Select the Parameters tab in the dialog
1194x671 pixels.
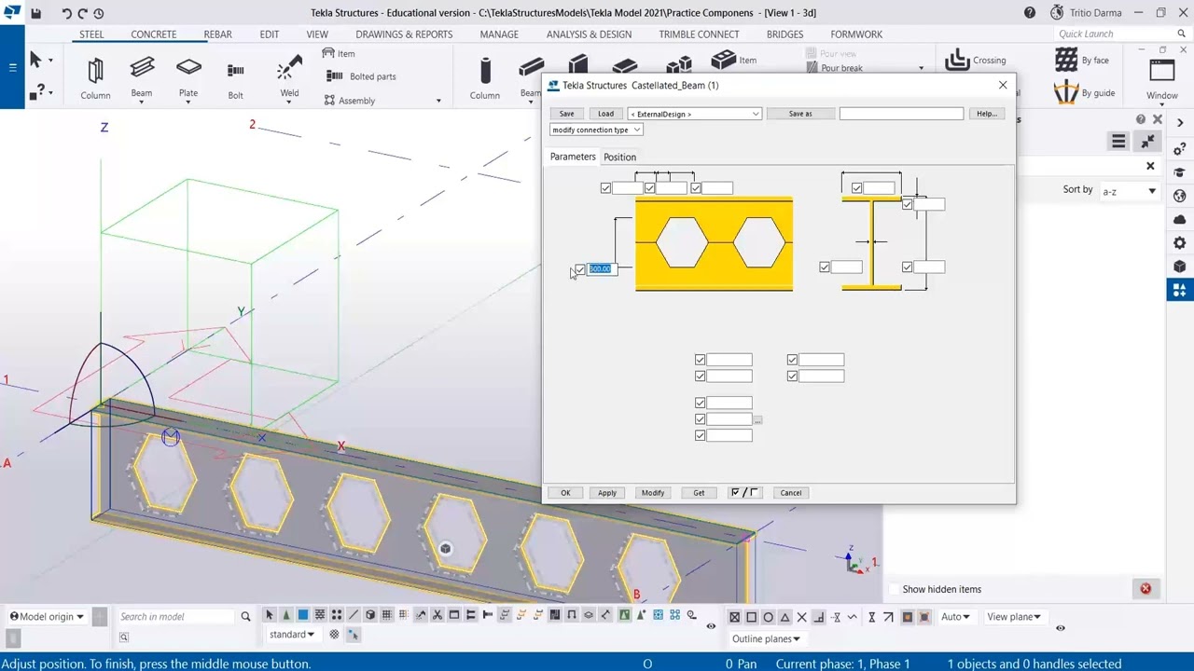click(x=573, y=157)
